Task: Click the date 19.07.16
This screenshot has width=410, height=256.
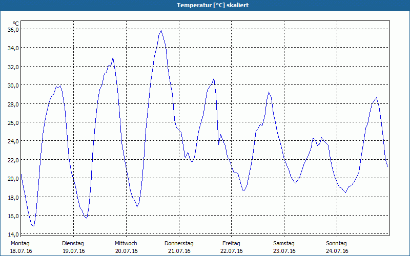Action: tap(74, 251)
